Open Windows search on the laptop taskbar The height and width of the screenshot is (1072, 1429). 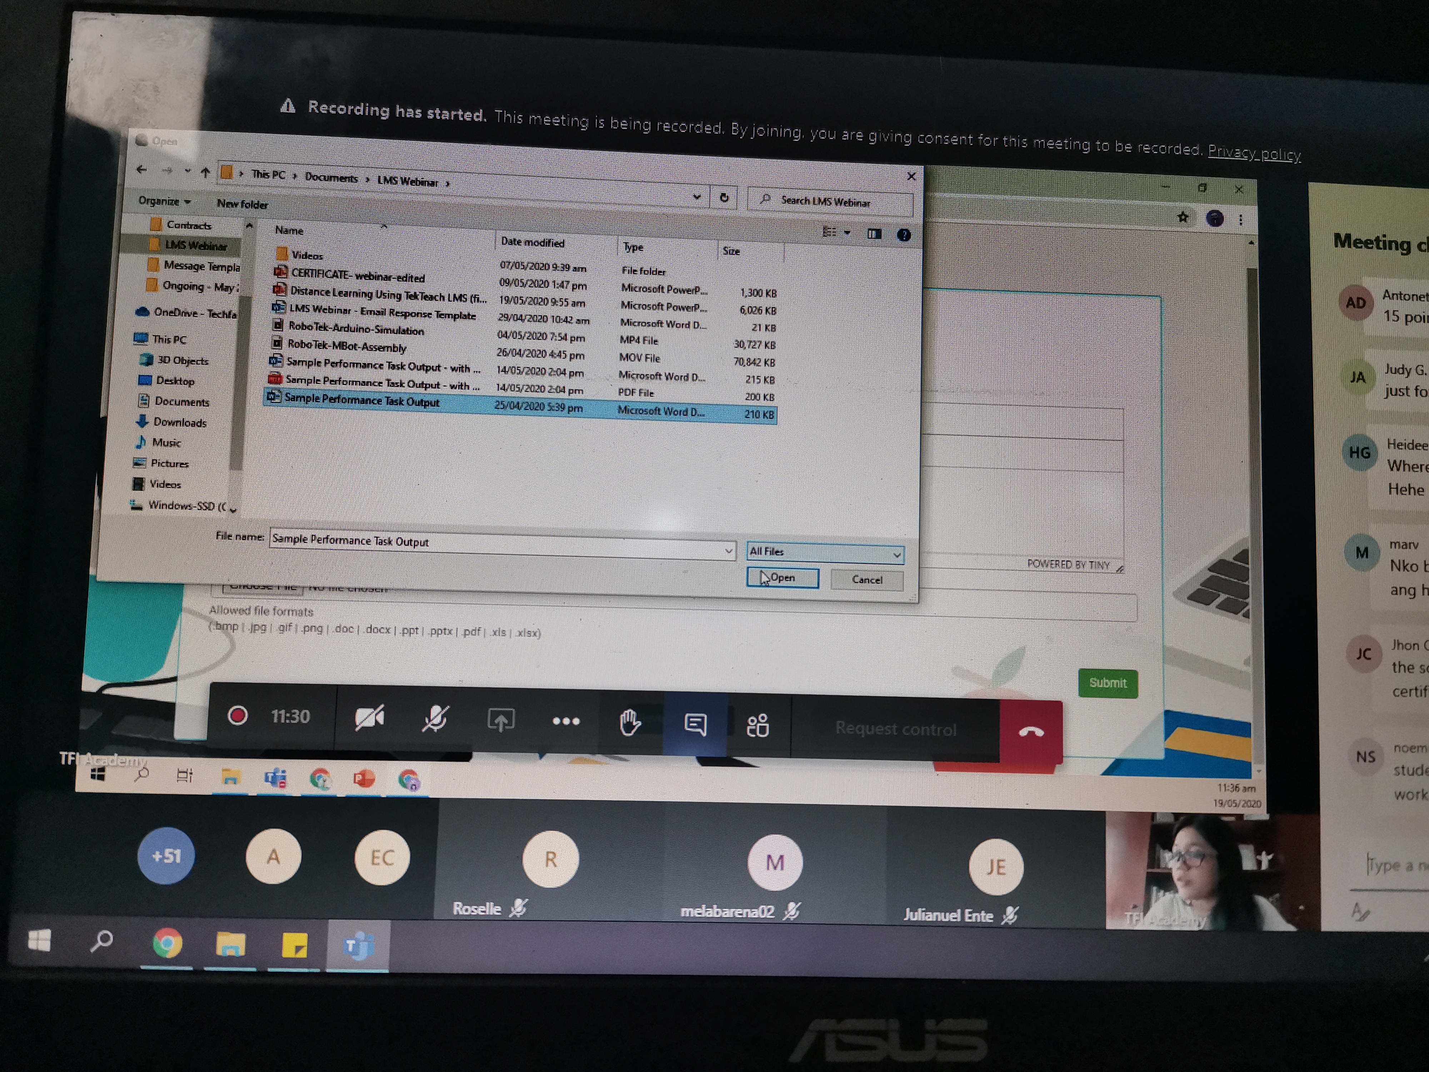(x=101, y=942)
